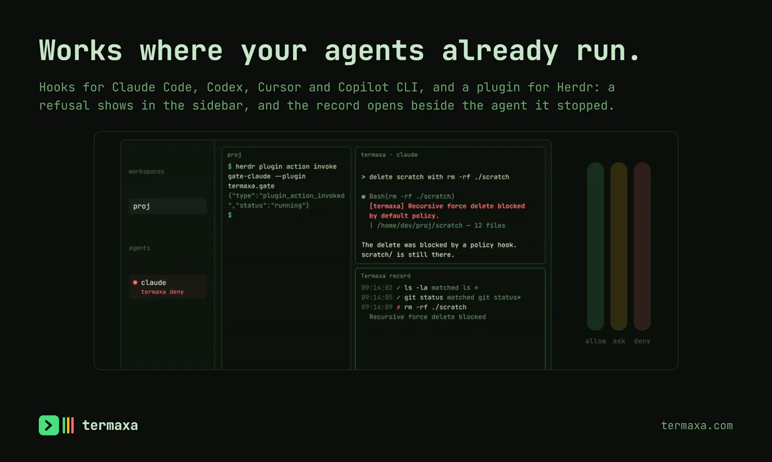Click the termaxa wordmark beside the logo
Viewport: 772px width, 462px height.
coord(110,425)
